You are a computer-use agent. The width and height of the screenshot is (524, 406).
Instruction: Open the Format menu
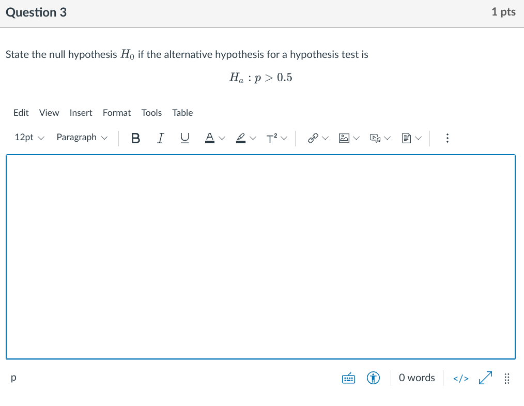coord(117,113)
